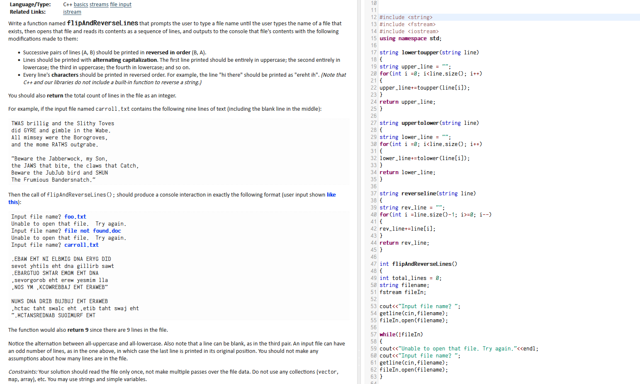Click the reverseline function definition

(419, 193)
